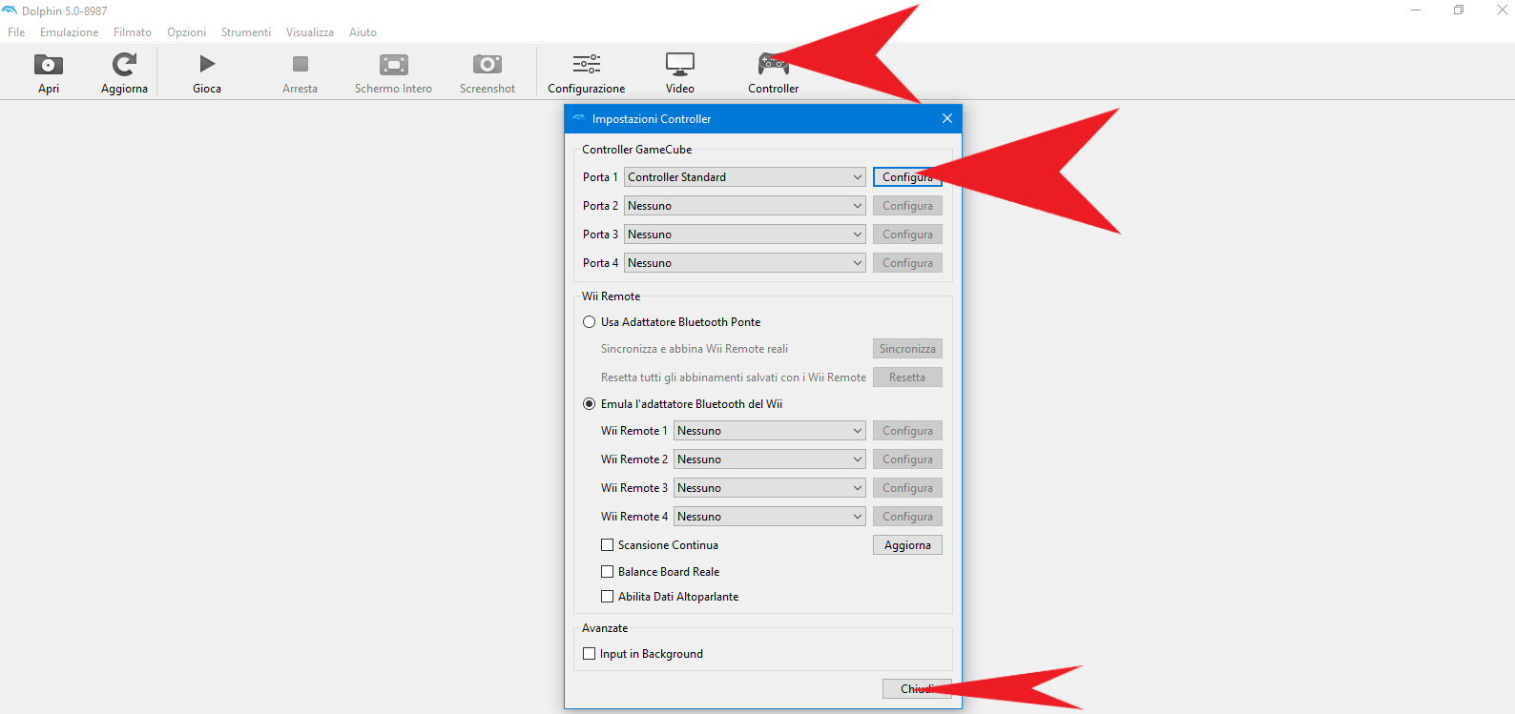Expand the Wii Remote 1 dropdown
The height and width of the screenshot is (714, 1515).
click(770, 431)
